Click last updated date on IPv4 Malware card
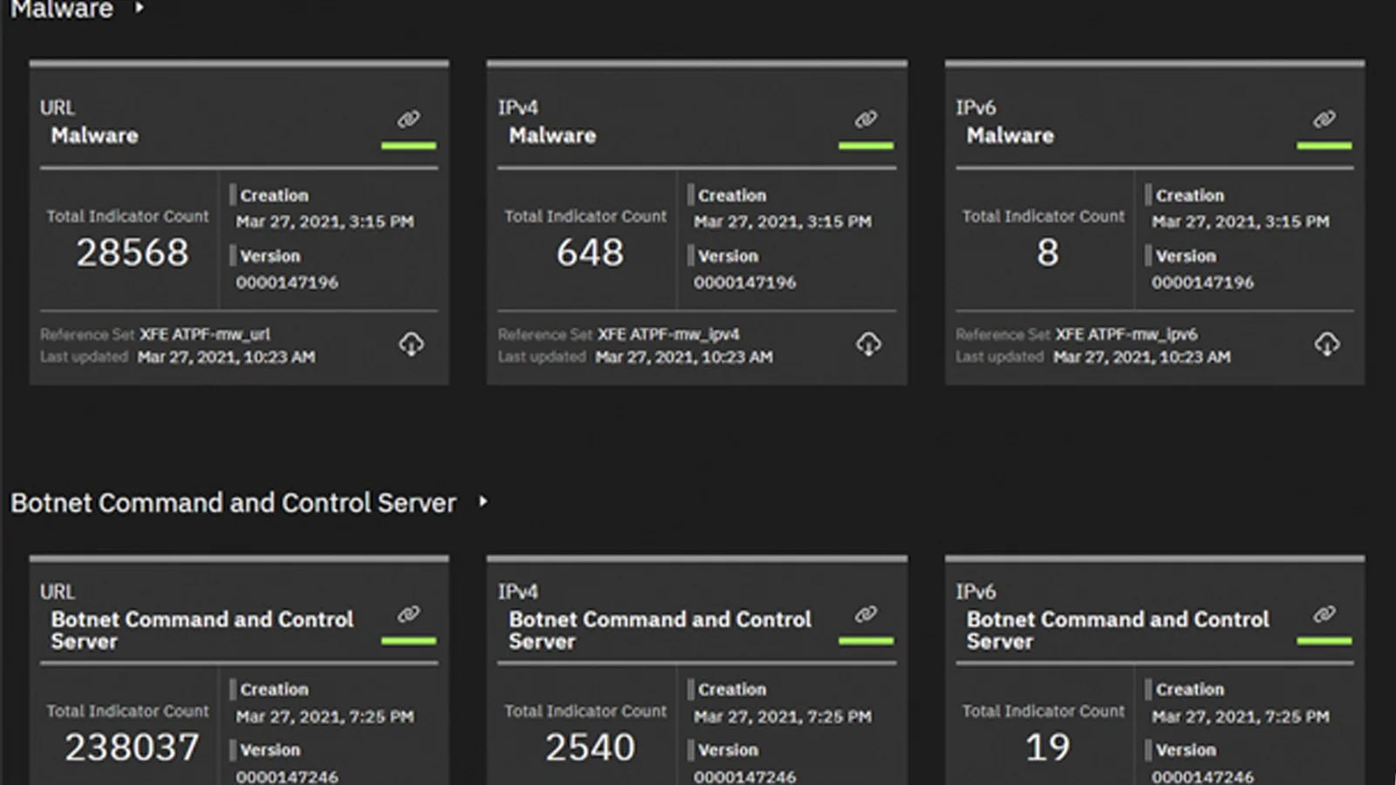The width and height of the screenshot is (1396, 785). pyautogui.click(x=684, y=357)
